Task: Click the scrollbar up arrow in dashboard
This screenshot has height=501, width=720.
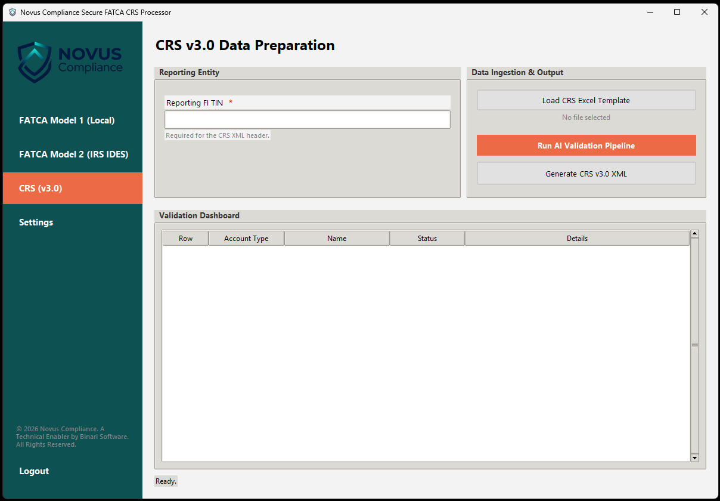Action: (694, 234)
